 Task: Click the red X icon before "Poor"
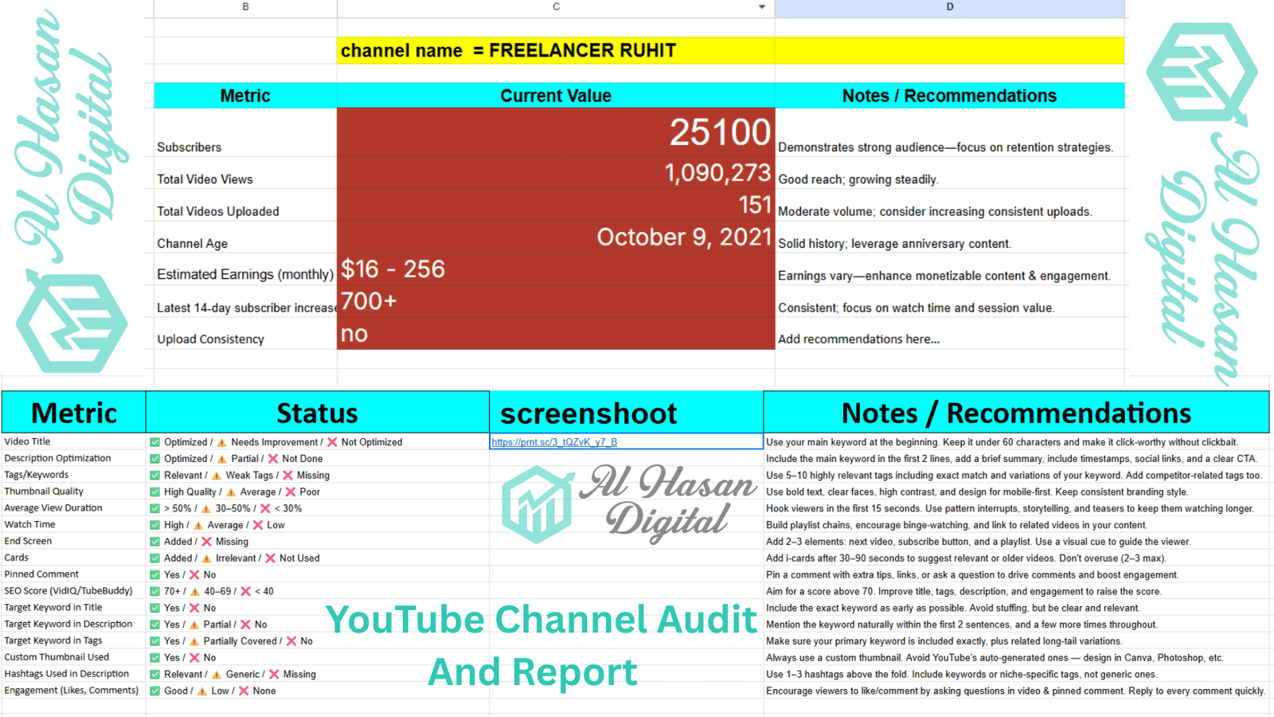coord(291,492)
